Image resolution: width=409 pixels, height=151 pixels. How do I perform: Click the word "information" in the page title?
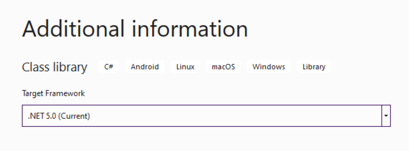click(189, 29)
